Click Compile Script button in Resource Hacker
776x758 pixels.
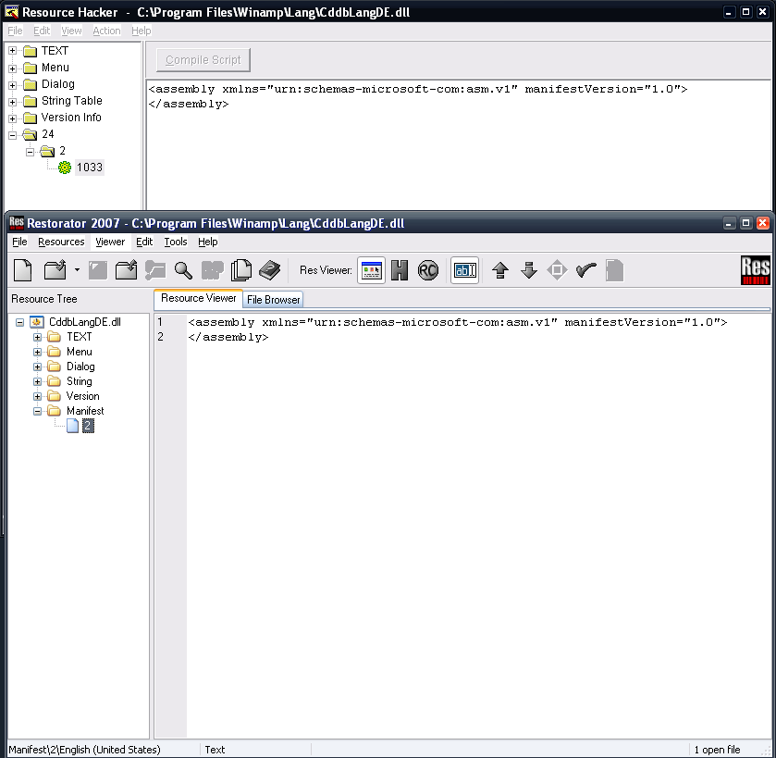coord(203,60)
